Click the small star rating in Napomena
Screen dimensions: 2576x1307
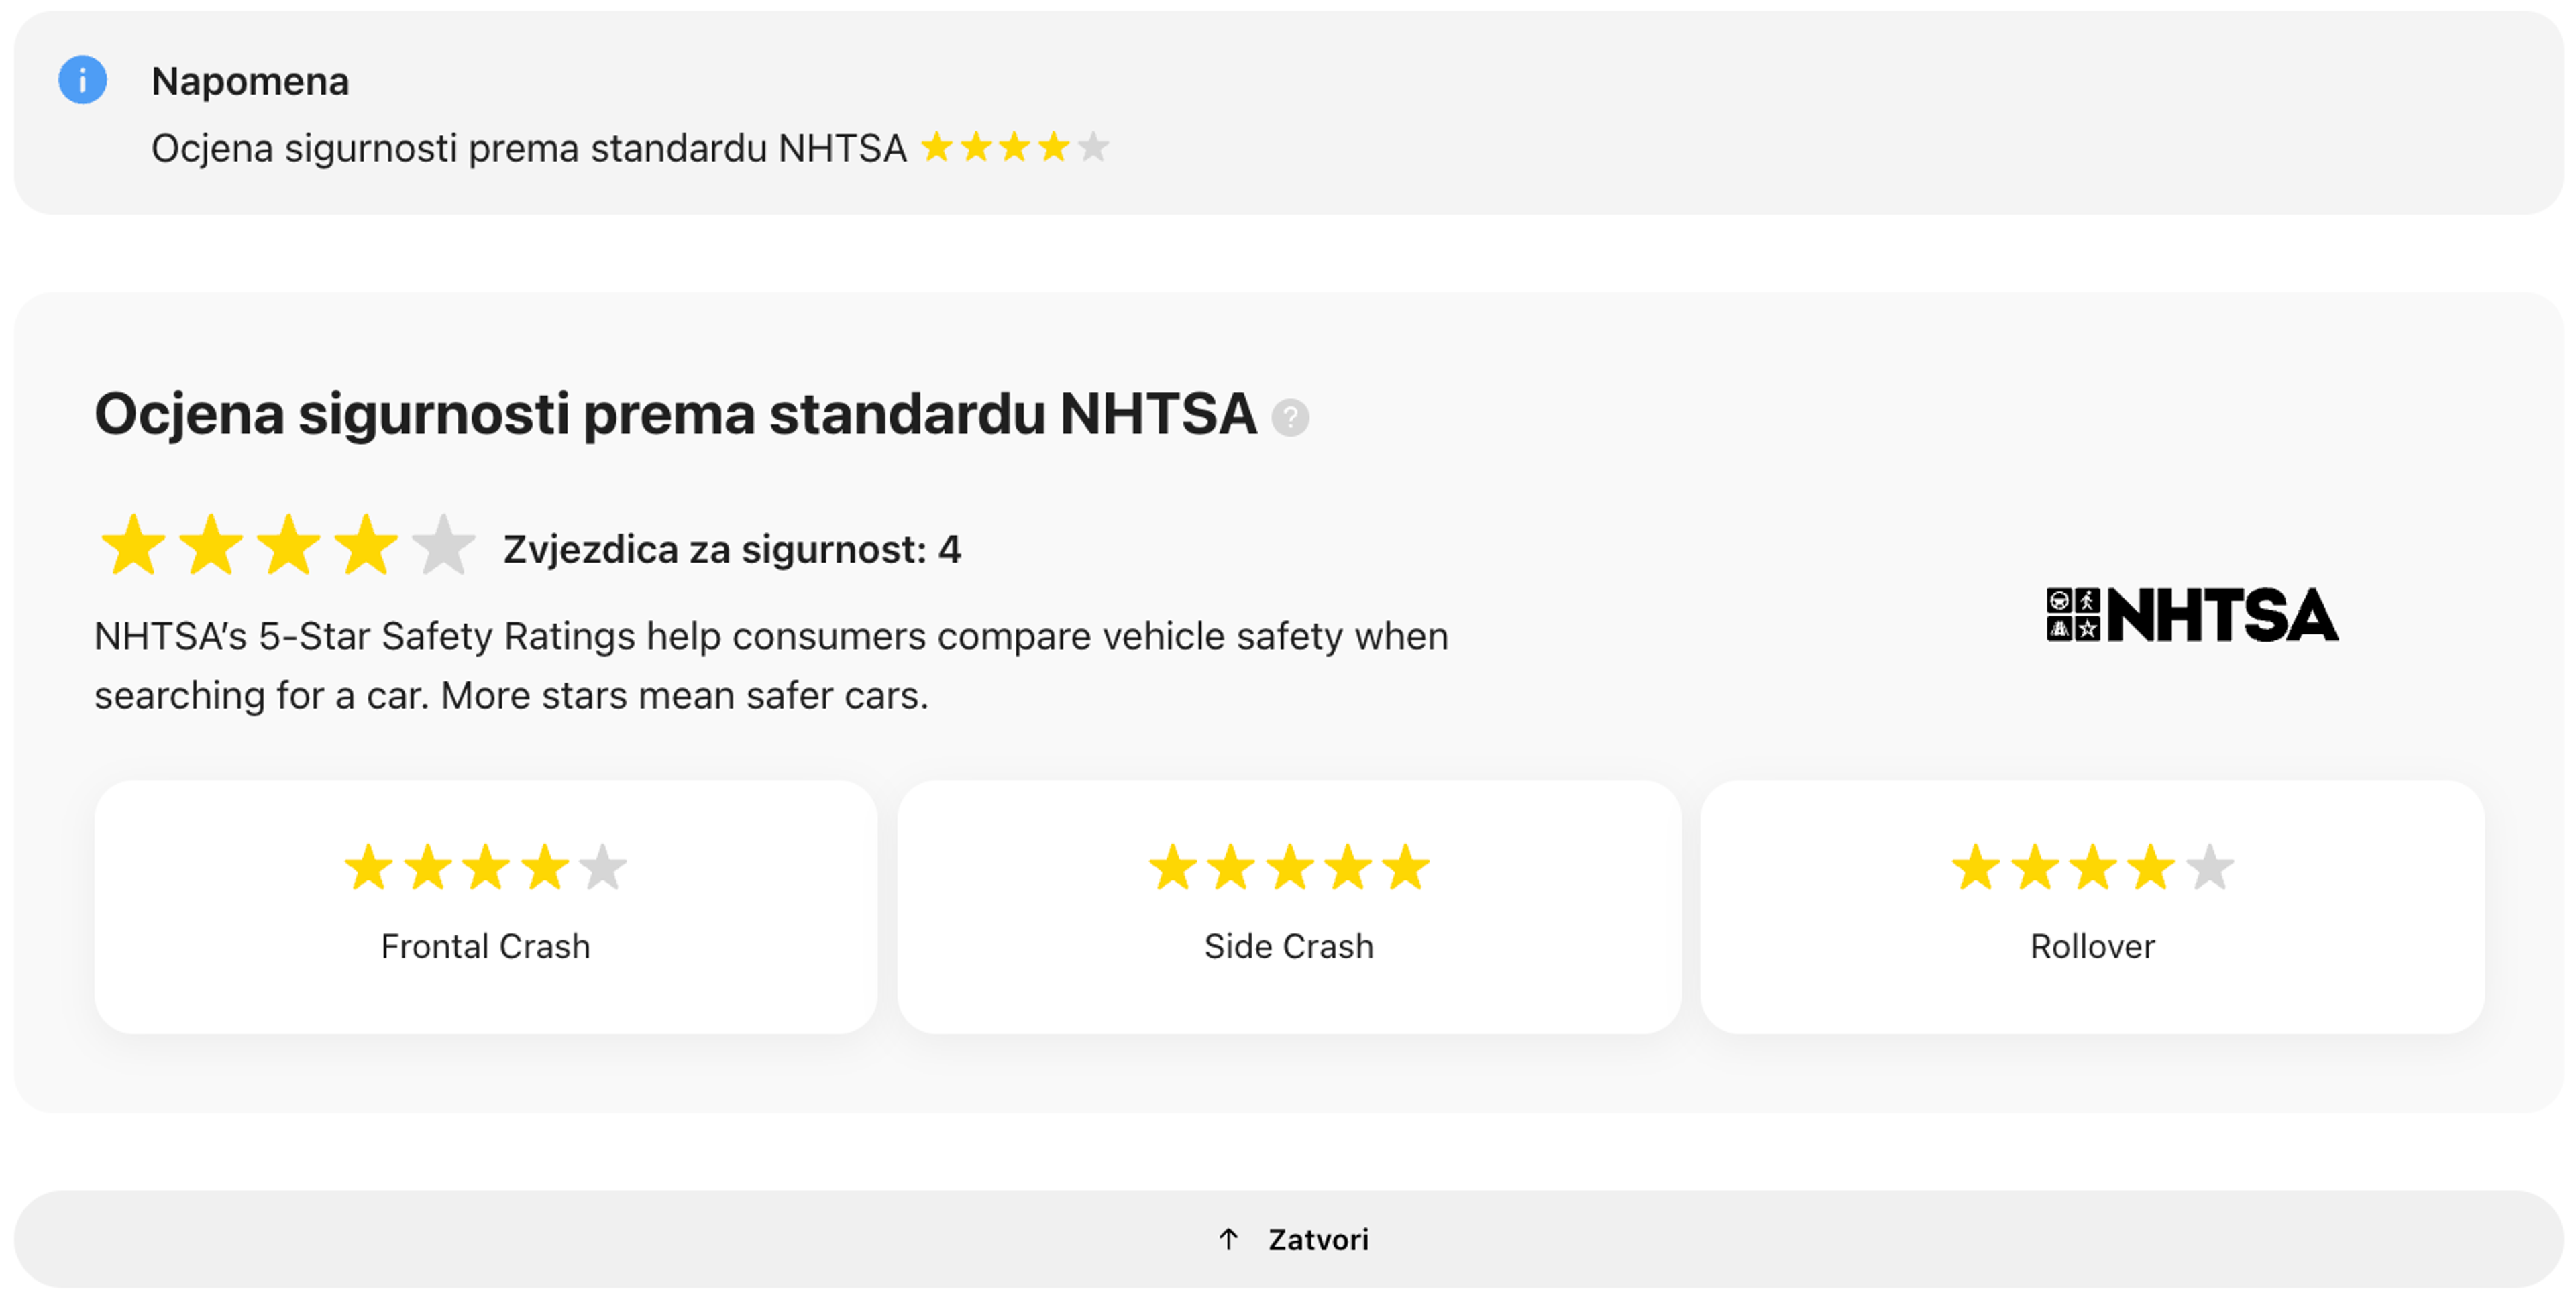[1014, 148]
